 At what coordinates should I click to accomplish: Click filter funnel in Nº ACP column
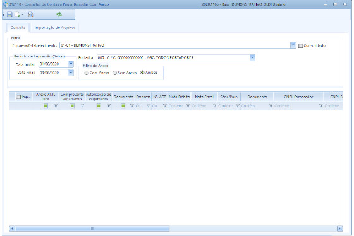[165, 106]
